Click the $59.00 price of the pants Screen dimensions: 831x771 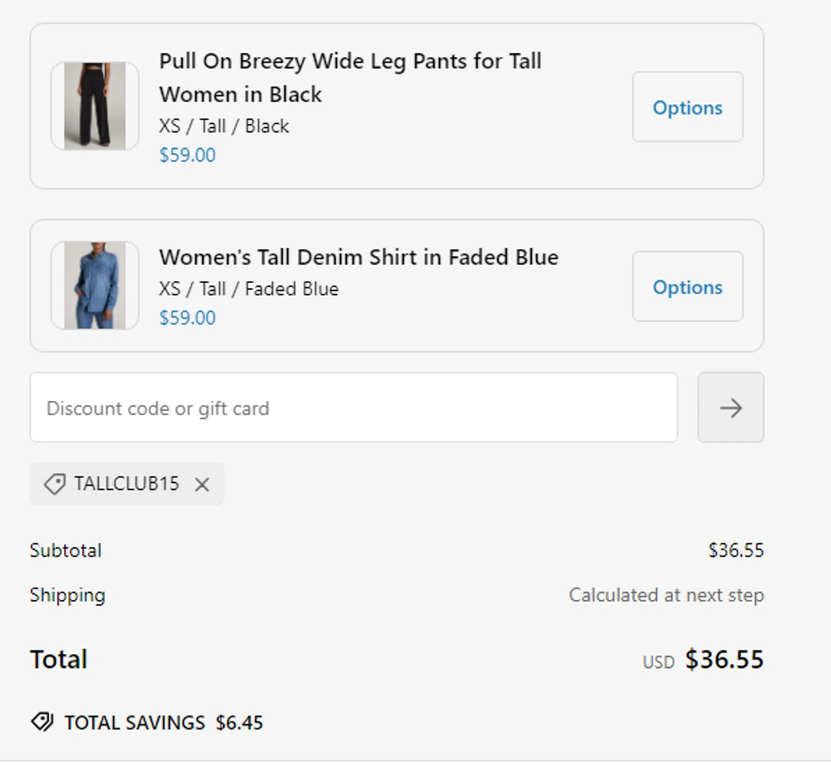pyautogui.click(x=187, y=155)
